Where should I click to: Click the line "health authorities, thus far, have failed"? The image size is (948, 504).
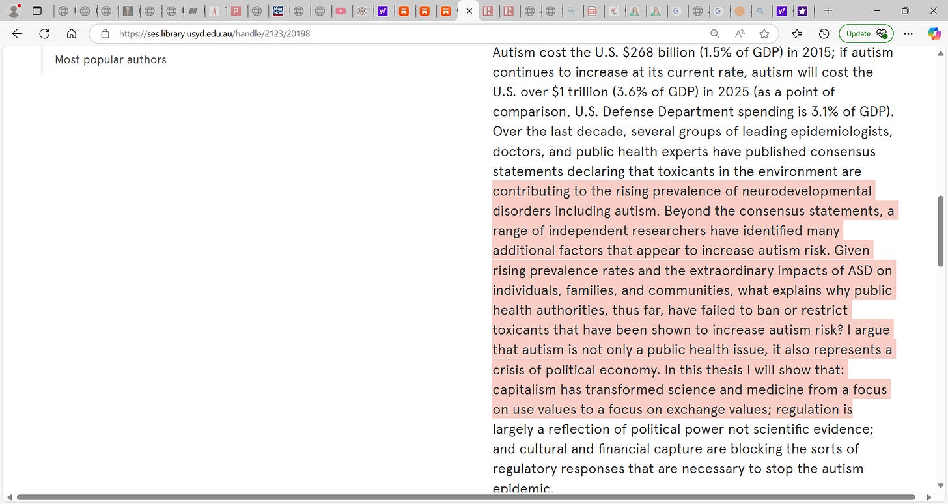pyautogui.click(x=670, y=311)
